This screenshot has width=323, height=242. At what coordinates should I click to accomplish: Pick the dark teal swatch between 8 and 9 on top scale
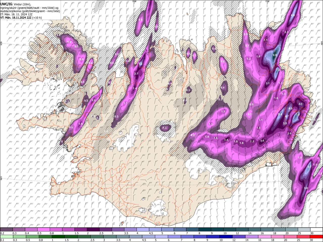[205, 229]
